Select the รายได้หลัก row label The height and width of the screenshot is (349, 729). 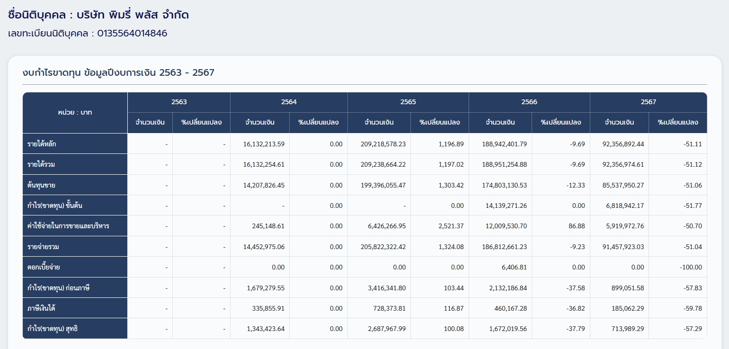pyautogui.click(x=42, y=144)
